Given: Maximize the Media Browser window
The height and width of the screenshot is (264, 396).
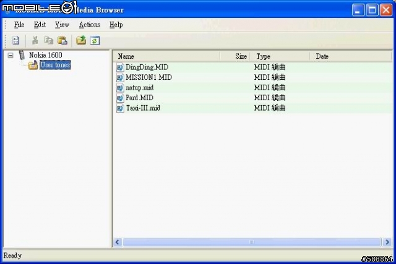Looking at the screenshot, I should coord(372,10).
